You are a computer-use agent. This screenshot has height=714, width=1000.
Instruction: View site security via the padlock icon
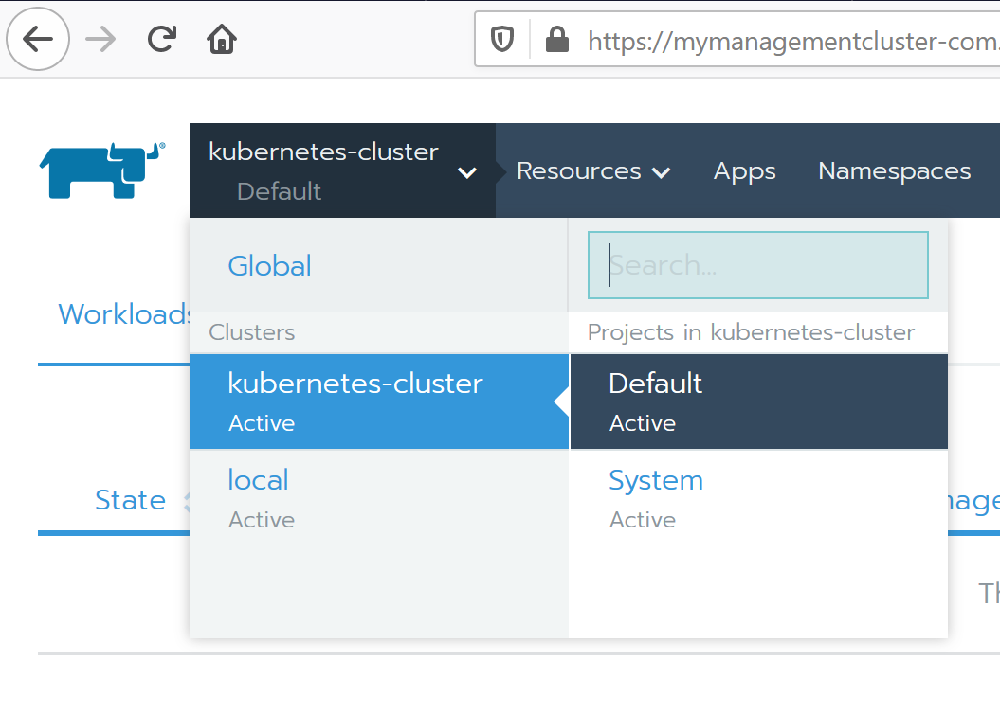pyautogui.click(x=557, y=40)
